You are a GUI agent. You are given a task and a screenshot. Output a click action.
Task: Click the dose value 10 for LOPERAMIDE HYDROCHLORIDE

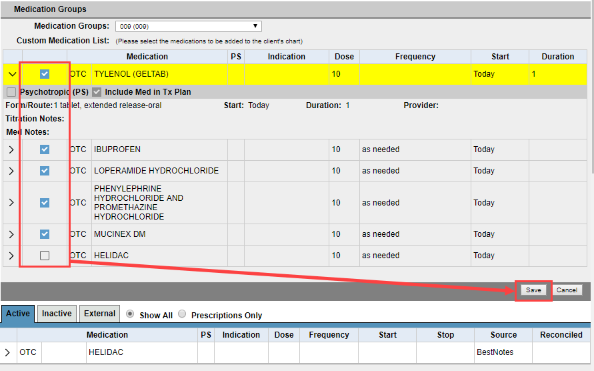pyautogui.click(x=336, y=171)
